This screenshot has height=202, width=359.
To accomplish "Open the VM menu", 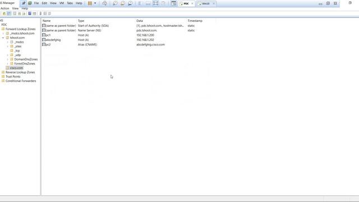I will [62, 3].
